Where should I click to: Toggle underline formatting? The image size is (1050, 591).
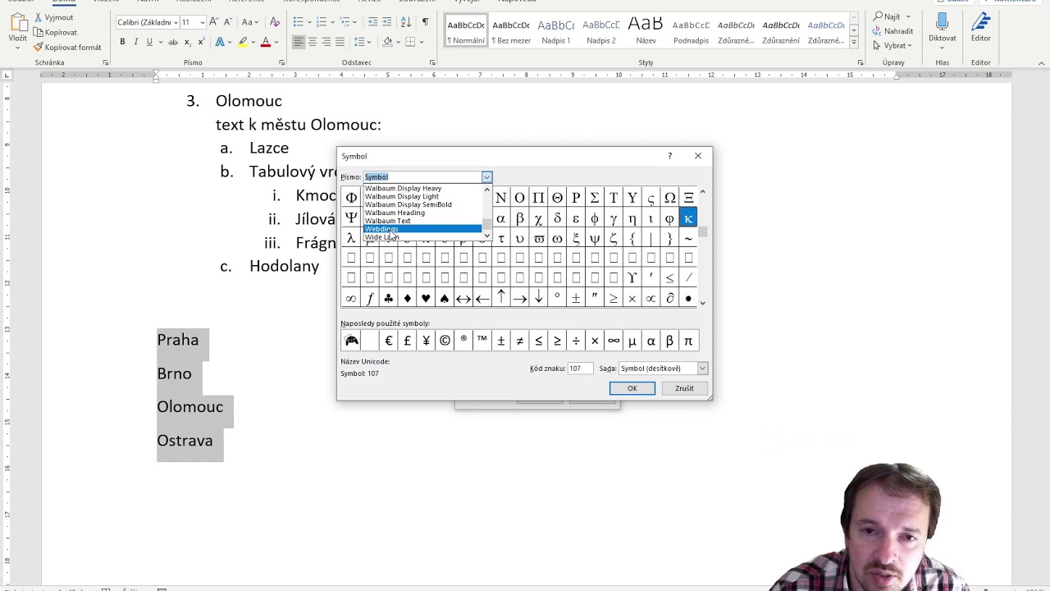tap(148, 42)
